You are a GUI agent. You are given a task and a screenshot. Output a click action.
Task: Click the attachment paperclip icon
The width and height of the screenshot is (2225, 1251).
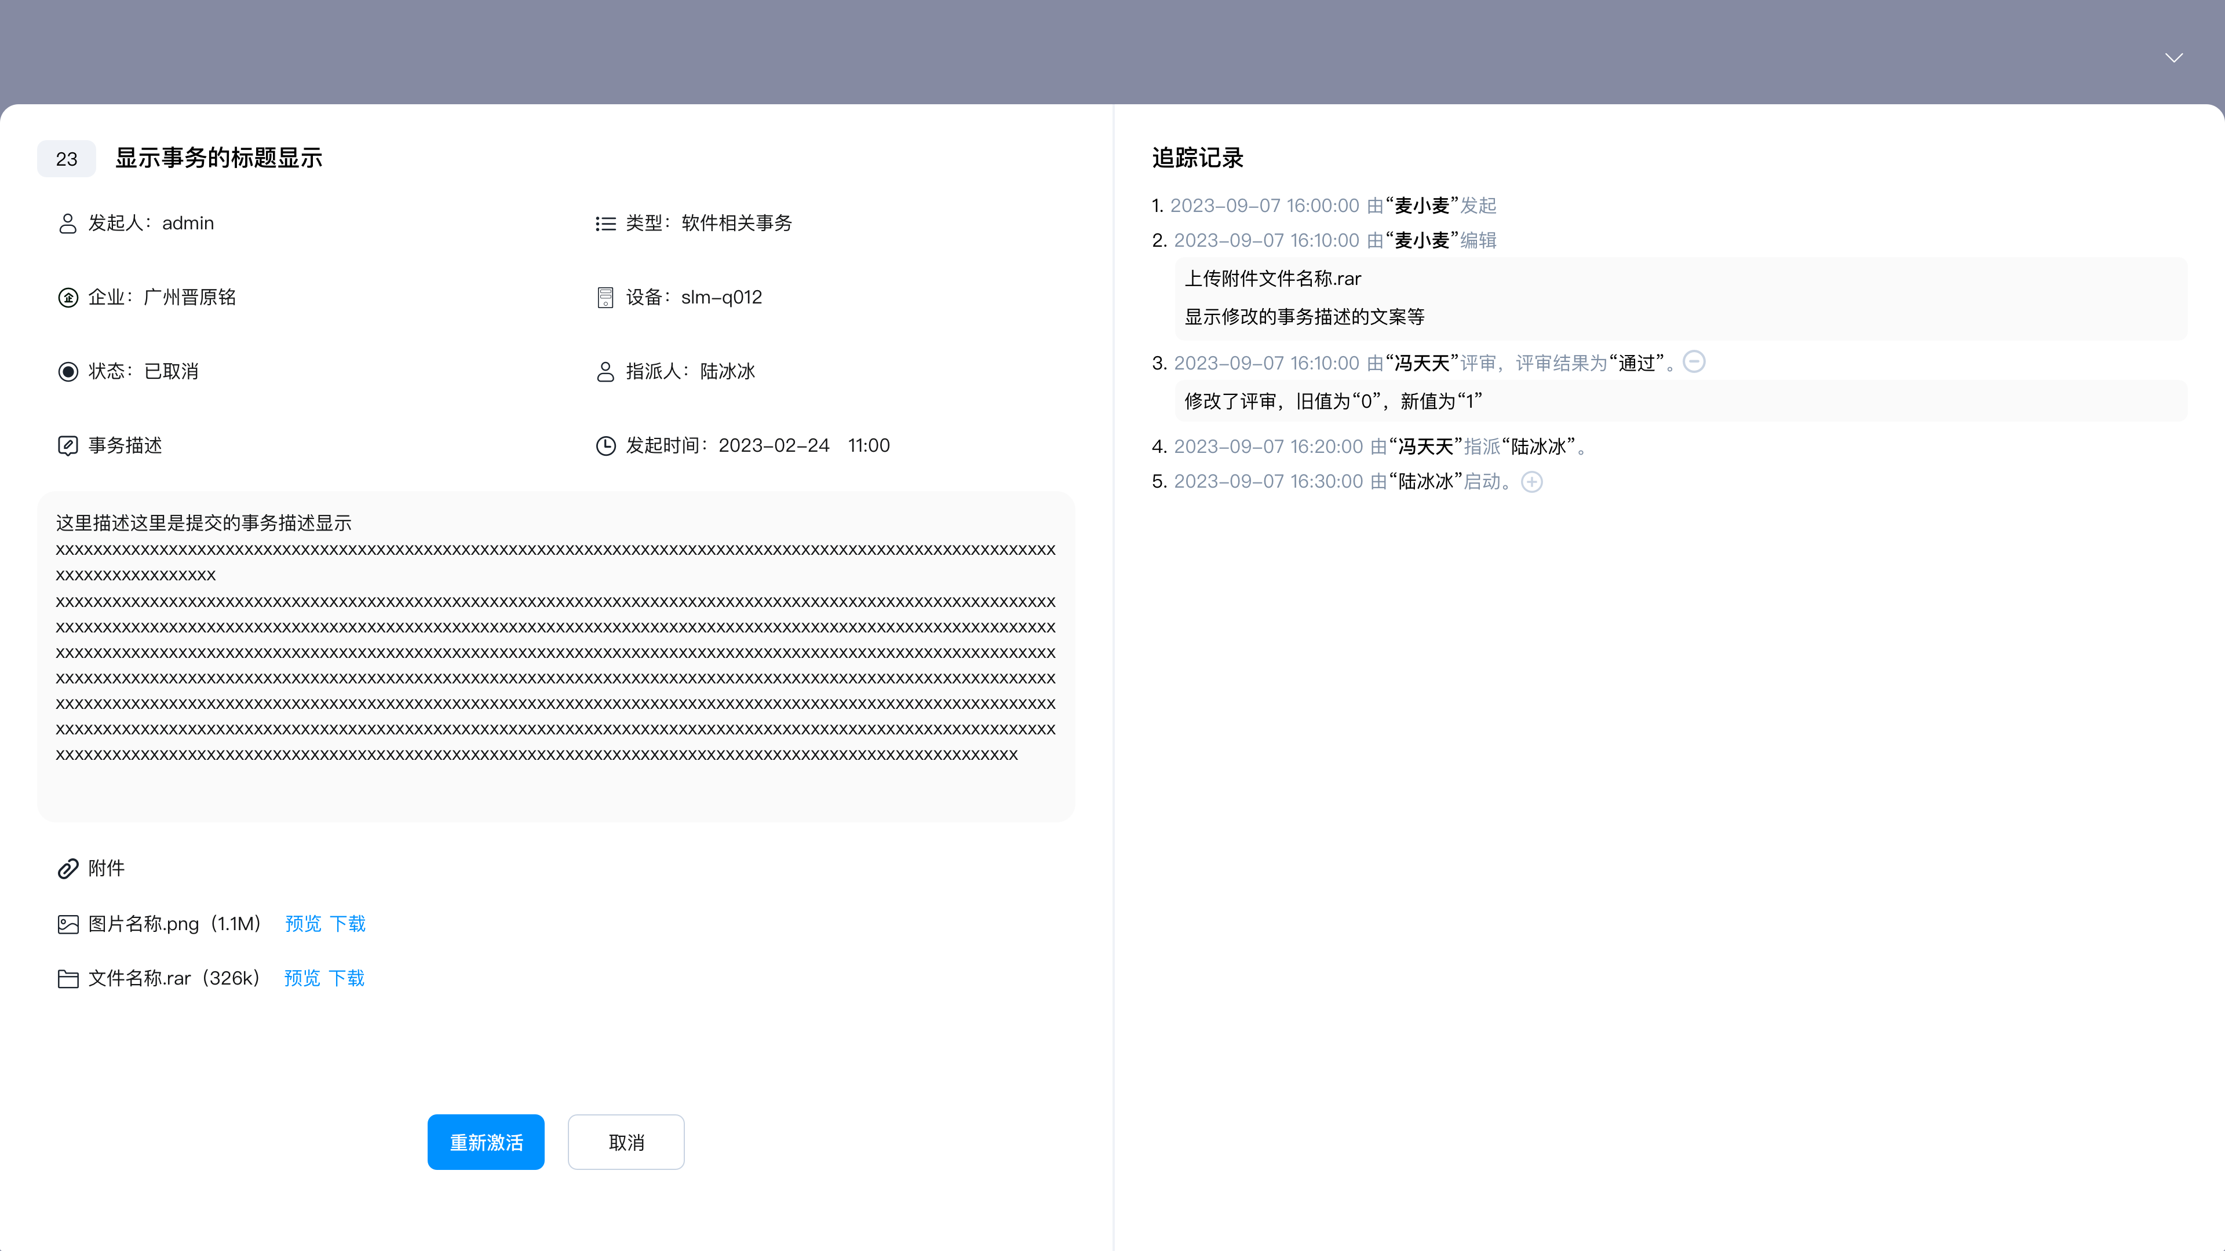coord(67,869)
